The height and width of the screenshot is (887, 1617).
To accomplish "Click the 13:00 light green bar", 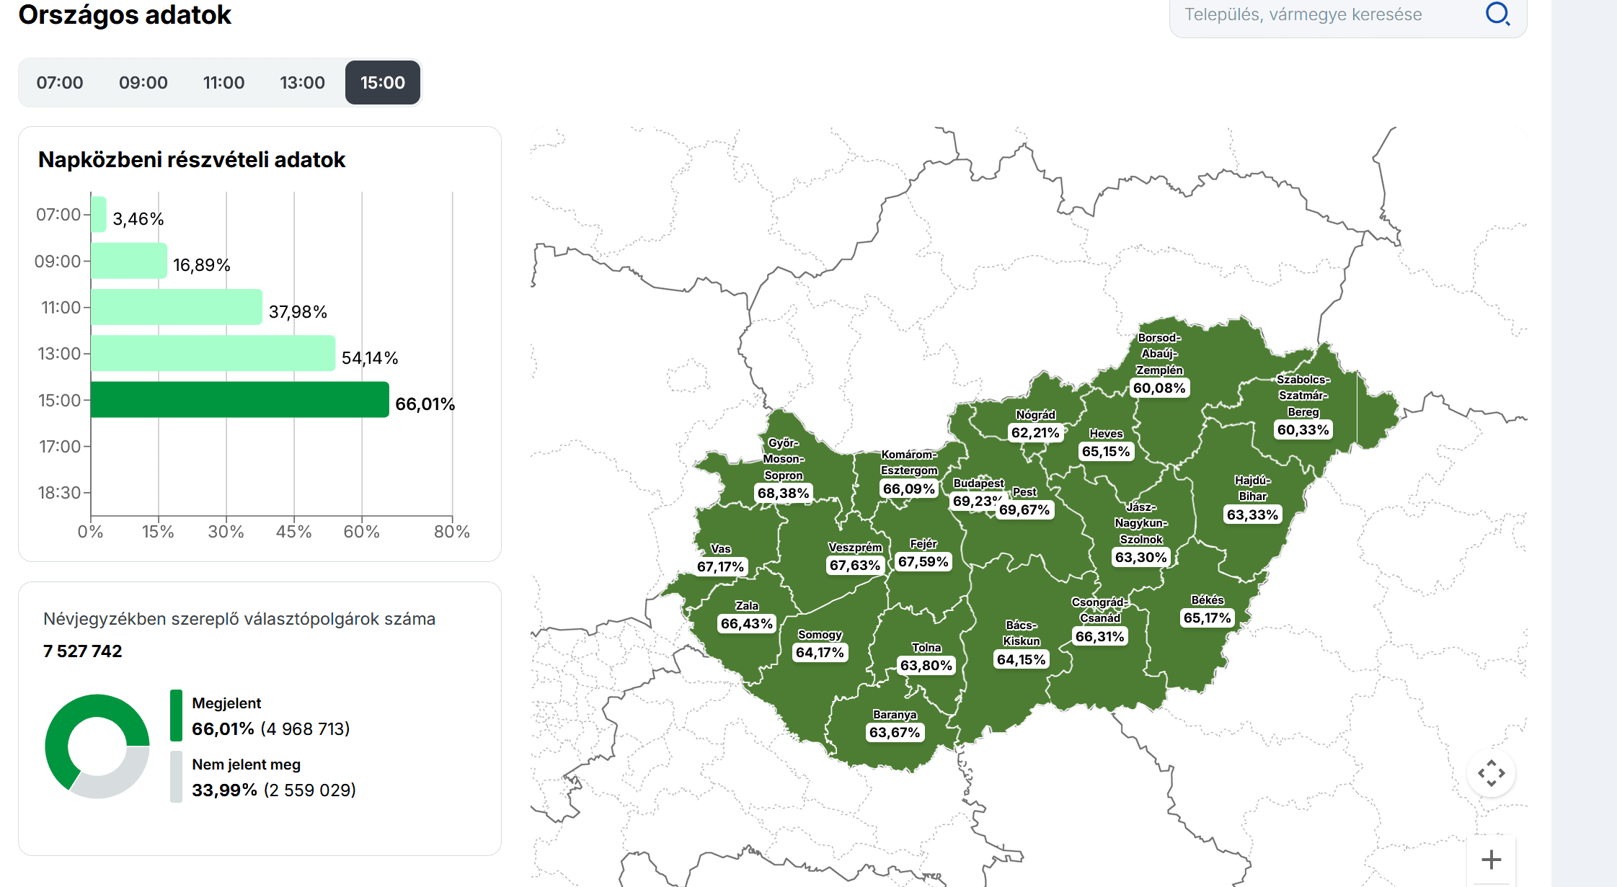I will [213, 353].
